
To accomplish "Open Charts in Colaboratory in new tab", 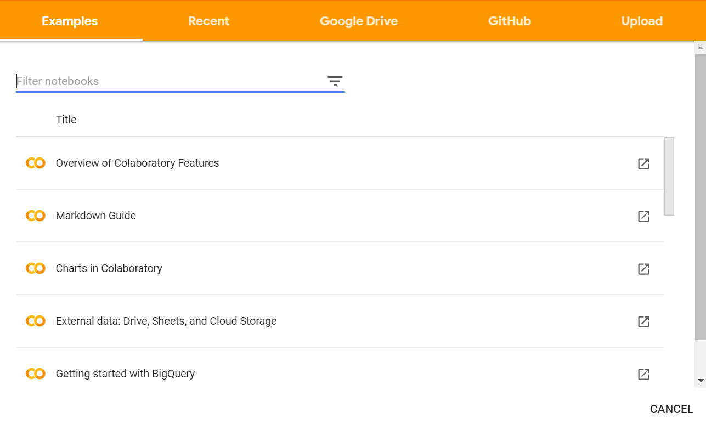I will (x=643, y=269).
